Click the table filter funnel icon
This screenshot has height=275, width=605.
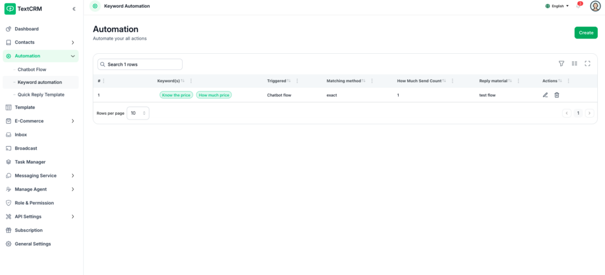pyautogui.click(x=561, y=64)
